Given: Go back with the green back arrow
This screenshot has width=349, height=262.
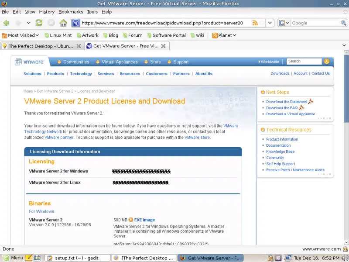Looking at the screenshot, I should click(6, 23).
